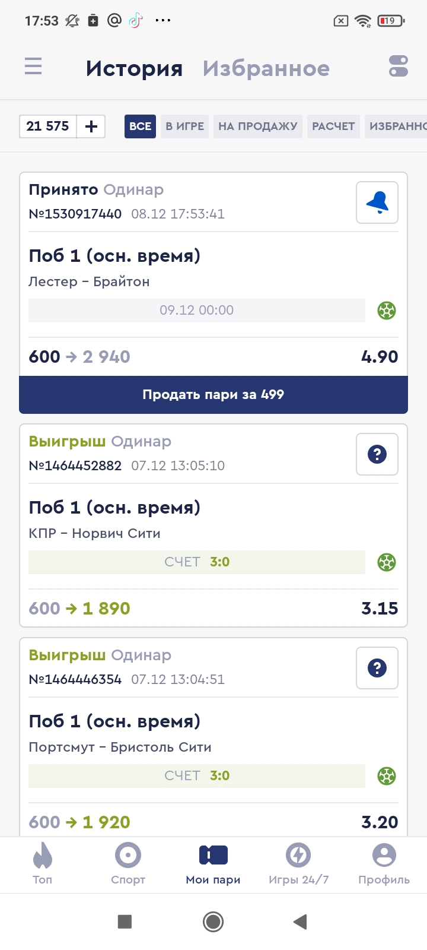Viewport: 427px width, 950px height.
Task: Open help icon for КПР – Норвич Сити bet
Action: tap(377, 454)
